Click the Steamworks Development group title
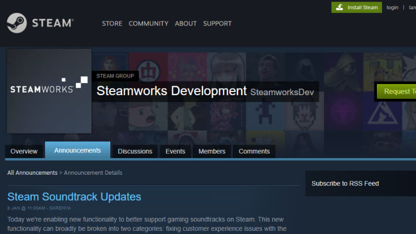Screen dimensions: 416x234 point(172,91)
